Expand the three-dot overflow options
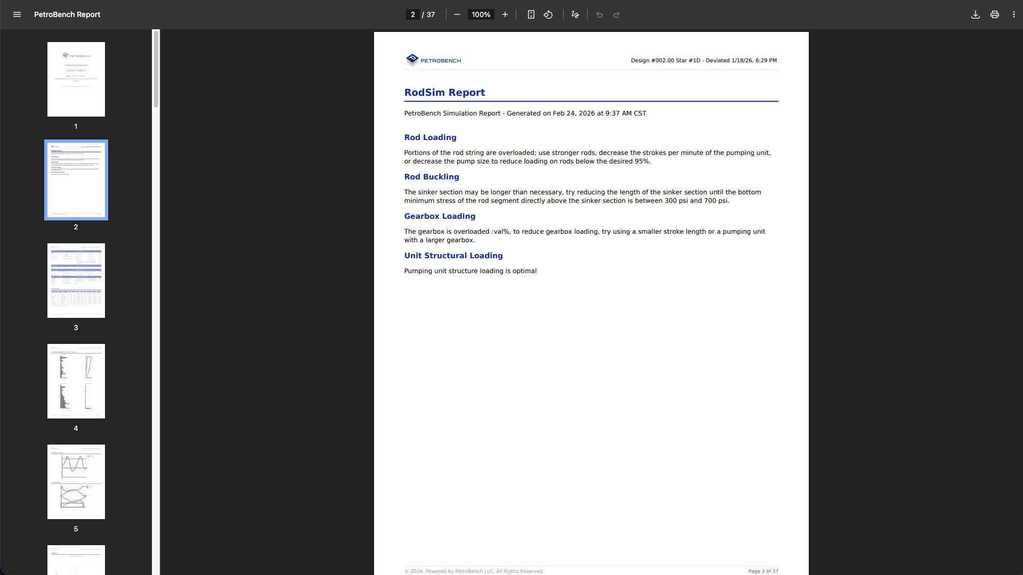The height and width of the screenshot is (575, 1023). [x=1014, y=14]
